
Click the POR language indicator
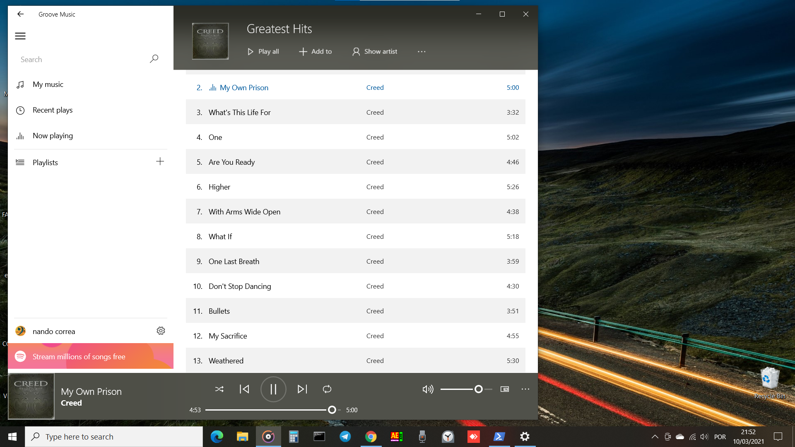pyautogui.click(x=720, y=437)
